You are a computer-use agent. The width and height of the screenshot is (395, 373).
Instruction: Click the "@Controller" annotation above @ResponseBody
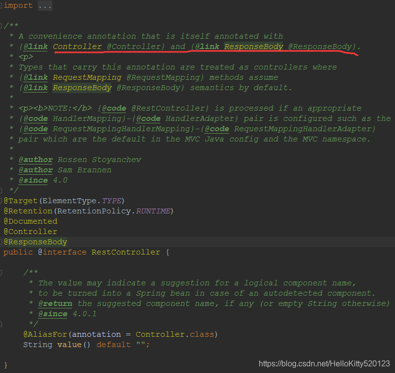click(x=30, y=232)
